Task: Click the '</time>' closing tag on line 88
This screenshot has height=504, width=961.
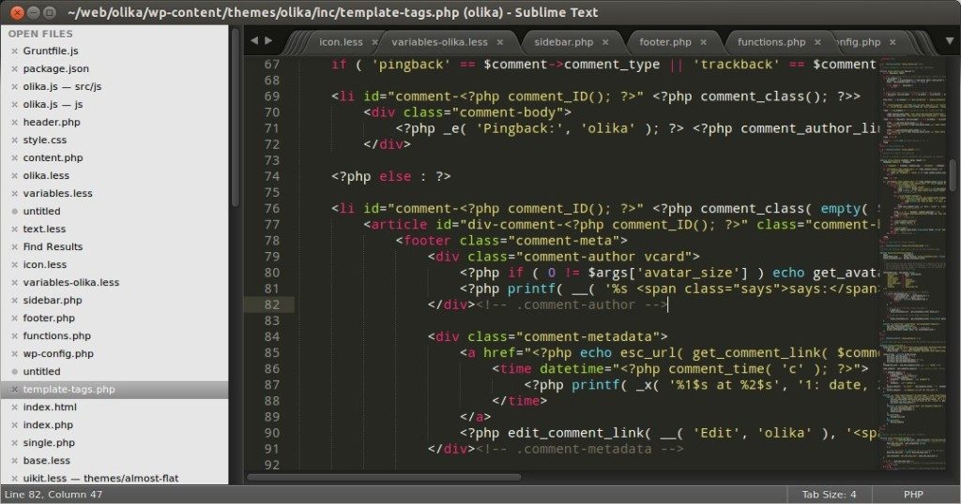Action: pos(519,401)
